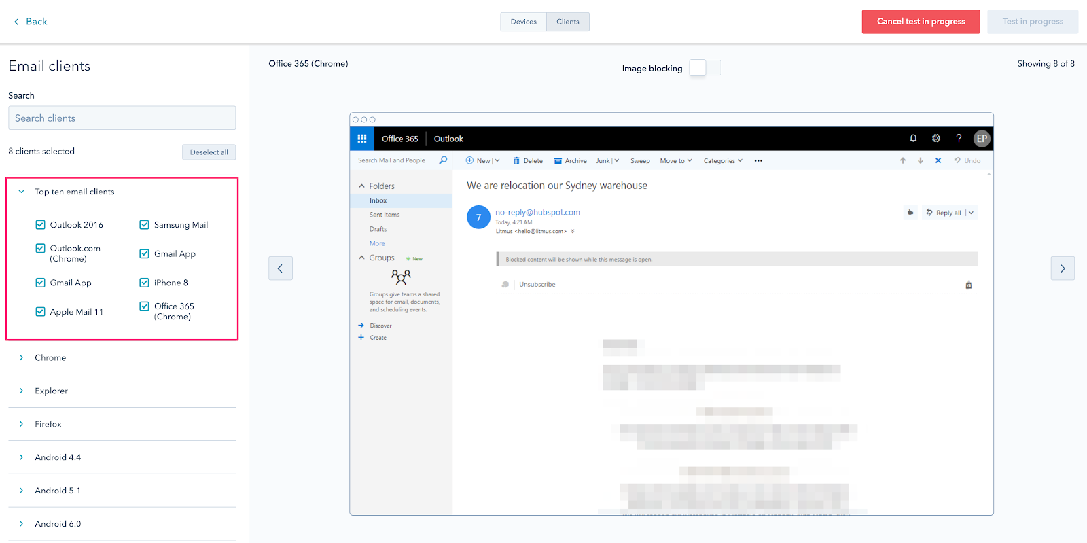Open the Move to dropdown
The width and height of the screenshot is (1087, 543).
[676, 161]
